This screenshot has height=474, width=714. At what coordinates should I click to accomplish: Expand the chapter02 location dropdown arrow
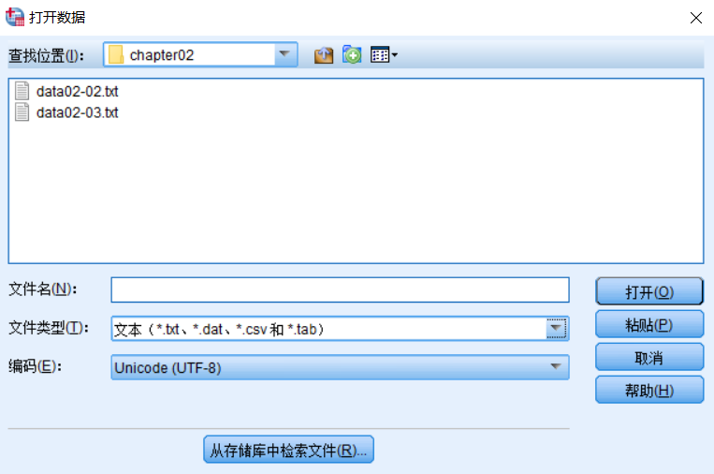285,54
